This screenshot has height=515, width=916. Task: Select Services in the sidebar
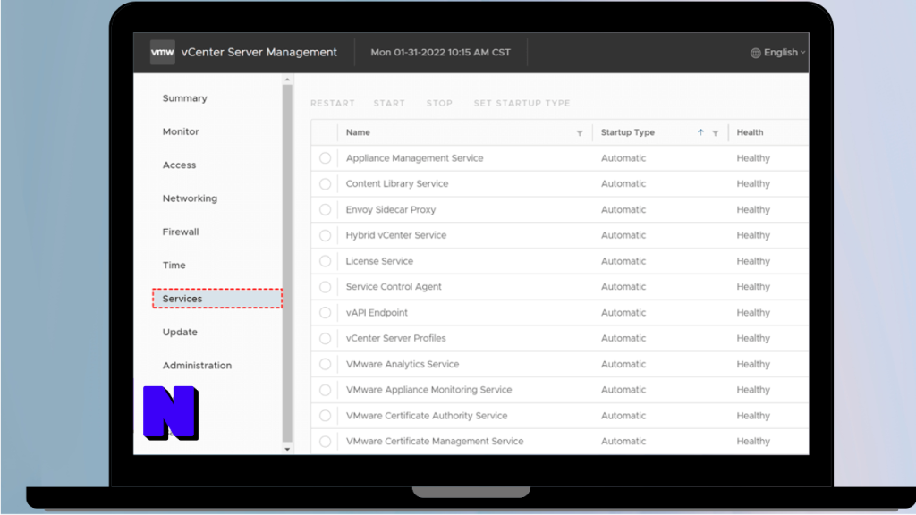point(217,299)
